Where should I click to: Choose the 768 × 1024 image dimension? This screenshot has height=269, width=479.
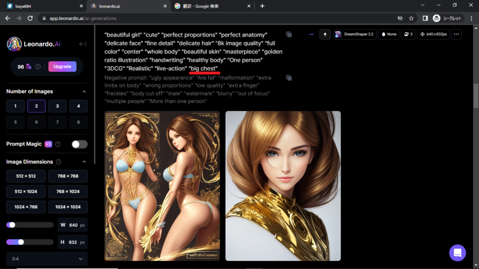click(68, 191)
